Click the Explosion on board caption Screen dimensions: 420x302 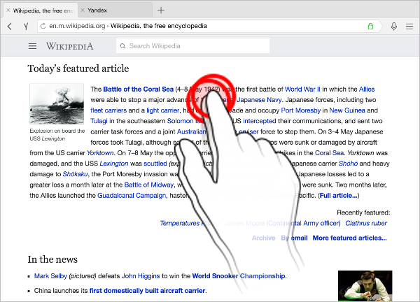[x=57, y=134]
